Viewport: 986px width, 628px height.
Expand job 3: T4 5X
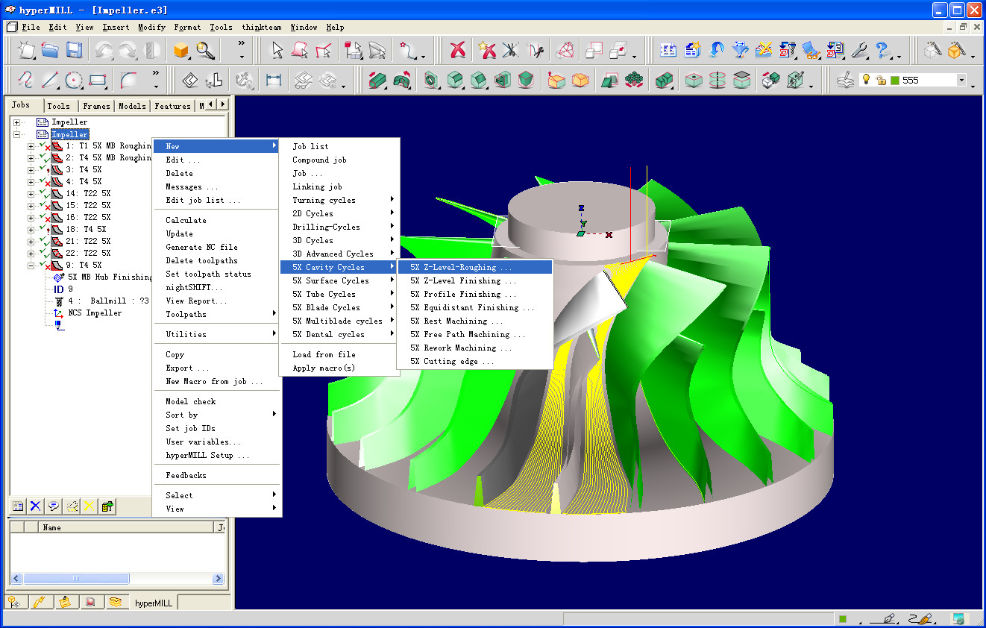(x=31, y=170)
